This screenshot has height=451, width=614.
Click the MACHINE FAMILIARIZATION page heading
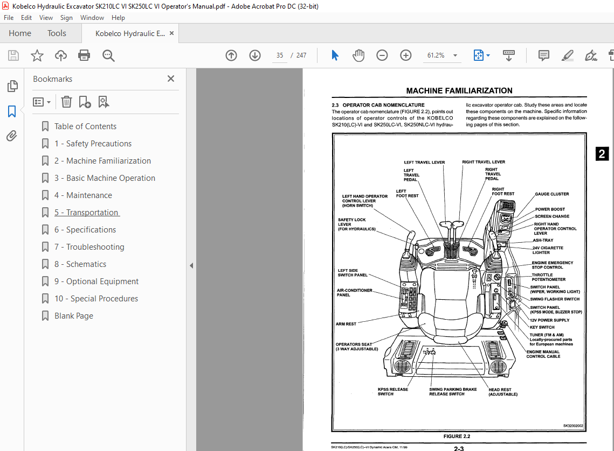(x=459, y=90)
